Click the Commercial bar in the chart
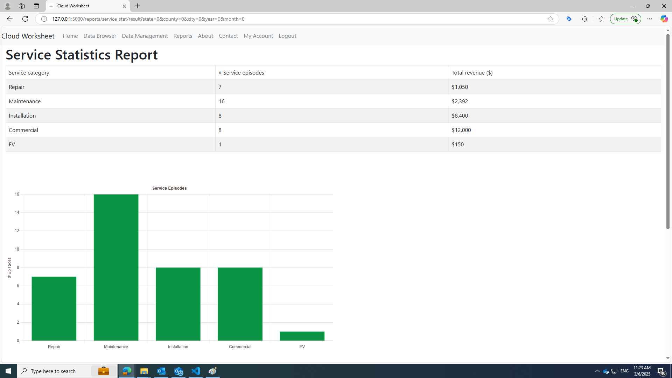The height and width of the screenshot is (378, 672). [x=240, y=304]
